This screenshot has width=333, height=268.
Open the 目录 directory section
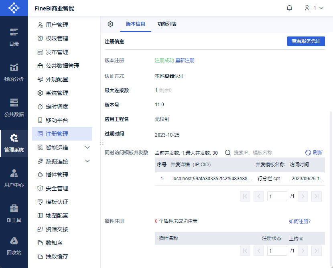(14, 37)
